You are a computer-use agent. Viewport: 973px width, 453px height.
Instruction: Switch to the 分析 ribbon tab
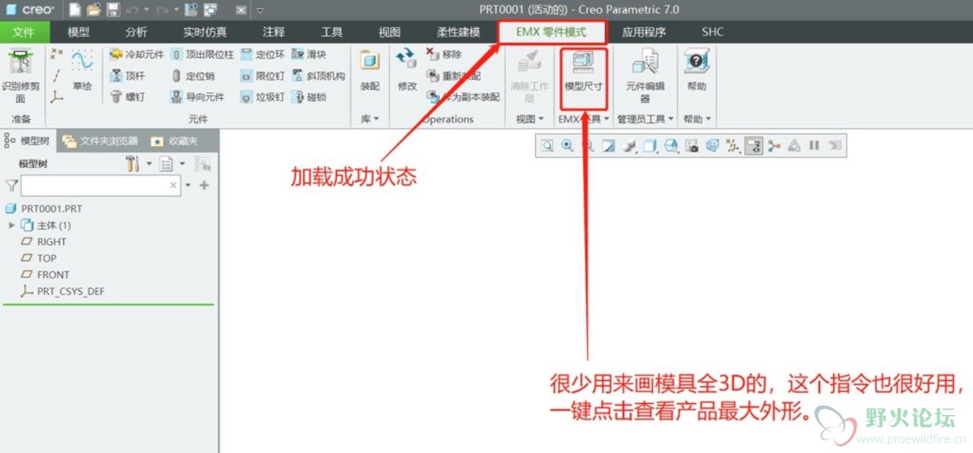pos(136,32)
